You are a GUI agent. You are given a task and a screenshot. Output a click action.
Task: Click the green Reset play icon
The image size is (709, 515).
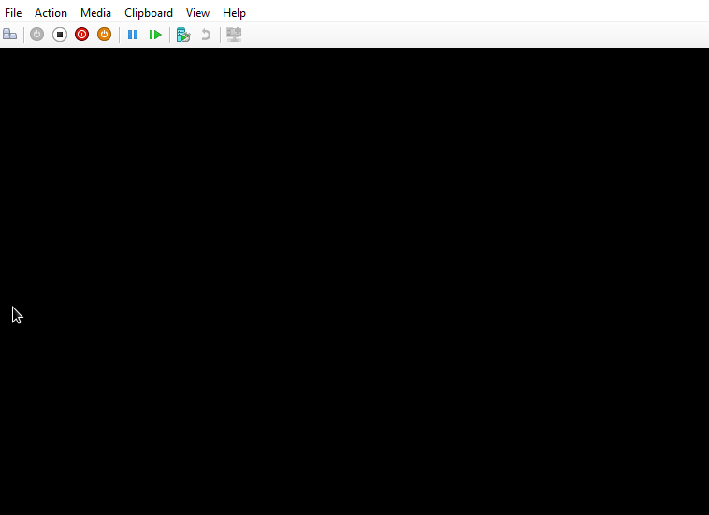(x=155, y=35)
